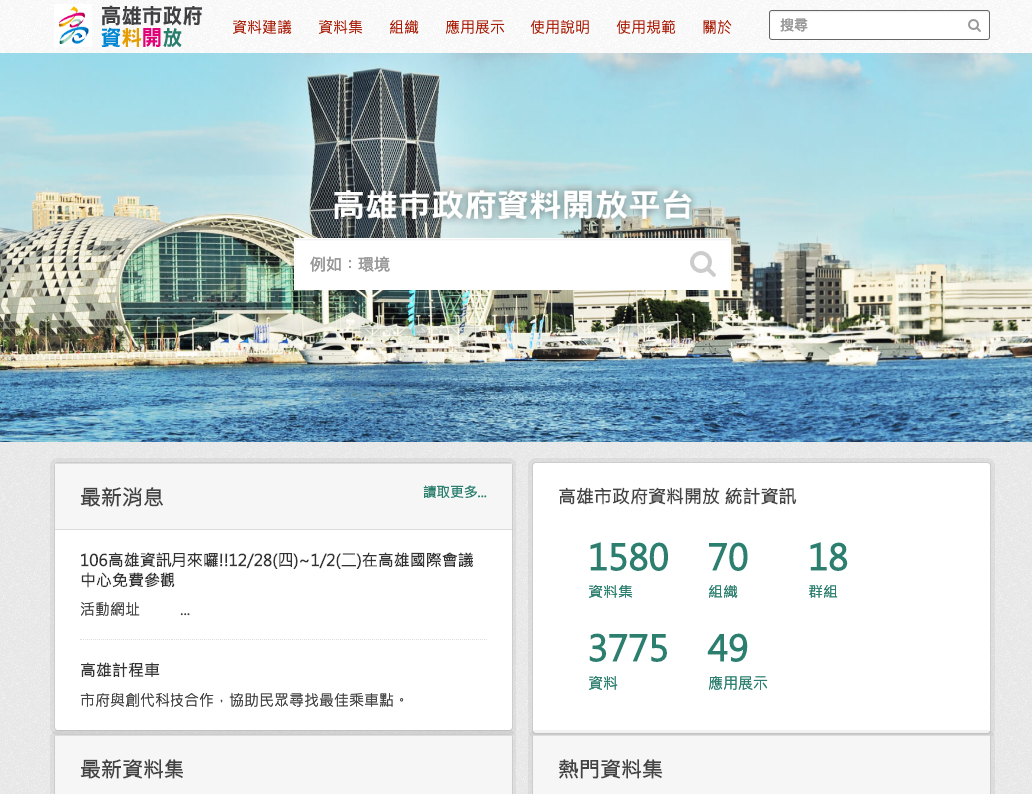This screenshot has height=794, width=1032.
Task: Select 應用展示 in the navigation bar
Action: coord(475,27)
